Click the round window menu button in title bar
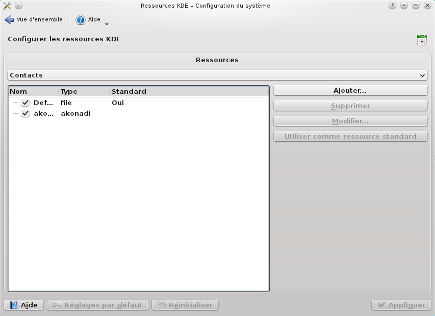Viewport: 435px width, 316px height. click(18, 5)
